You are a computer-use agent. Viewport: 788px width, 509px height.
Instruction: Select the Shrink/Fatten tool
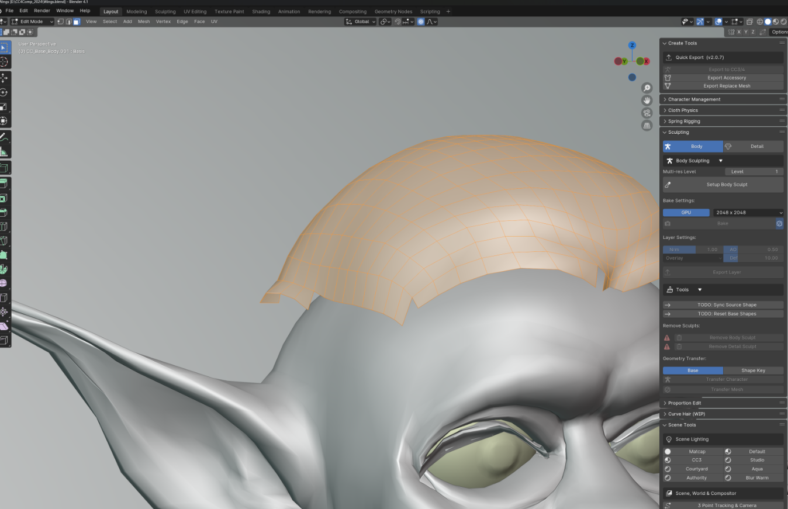(4, 311)
